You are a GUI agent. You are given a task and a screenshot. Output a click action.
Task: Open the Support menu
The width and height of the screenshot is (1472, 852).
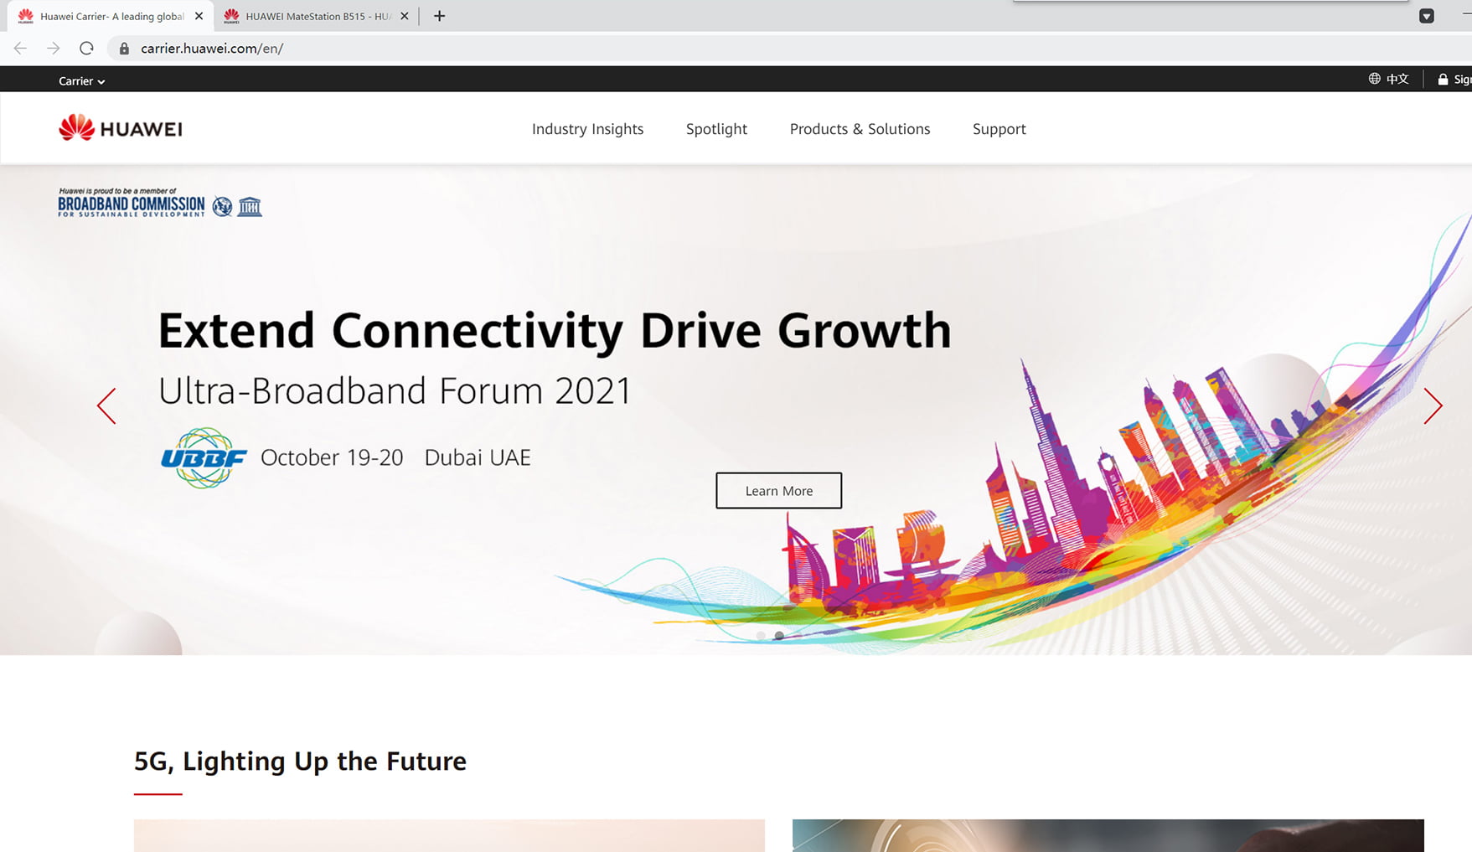pos(999,129)
